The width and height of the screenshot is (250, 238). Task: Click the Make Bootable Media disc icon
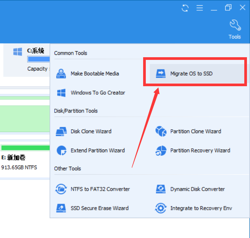61,74
